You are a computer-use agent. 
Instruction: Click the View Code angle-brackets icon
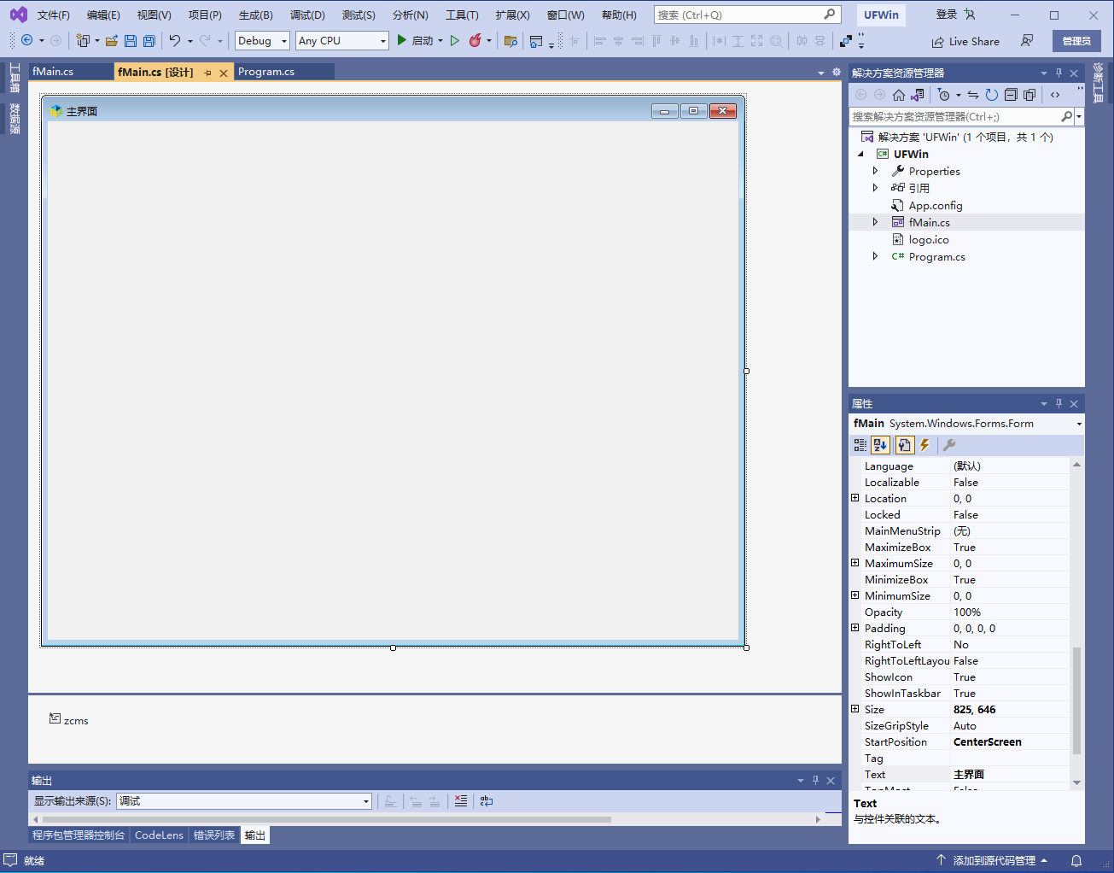(1055, 95)
